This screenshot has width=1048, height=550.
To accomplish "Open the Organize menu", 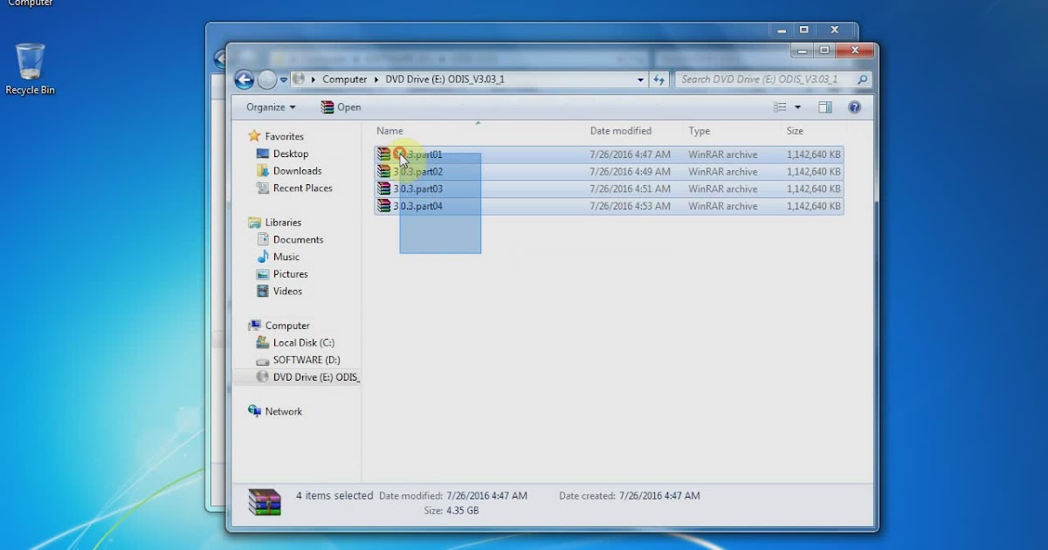I will (271, 107).
